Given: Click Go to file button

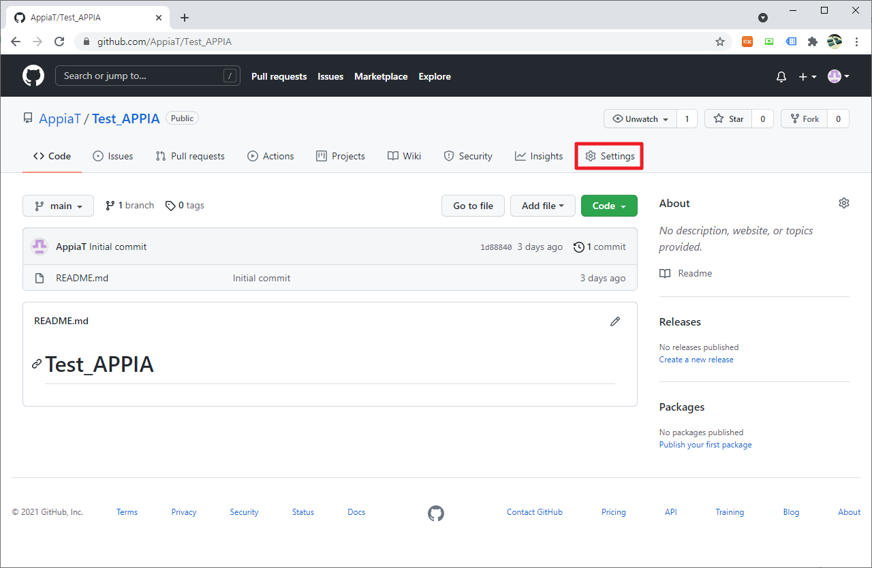Looking at the screenshot, I should 473,206.
